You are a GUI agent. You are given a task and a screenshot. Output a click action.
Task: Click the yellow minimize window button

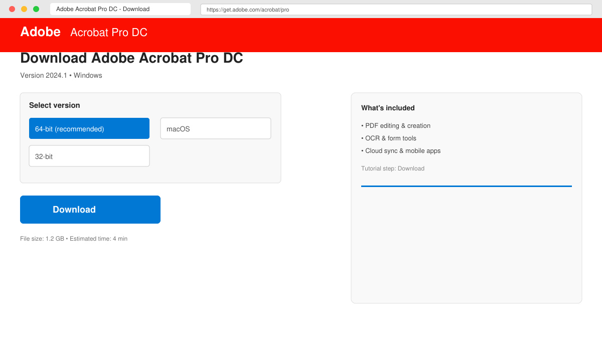click(24, 9)
